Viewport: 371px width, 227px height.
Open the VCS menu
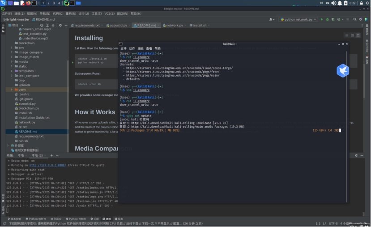109,13
